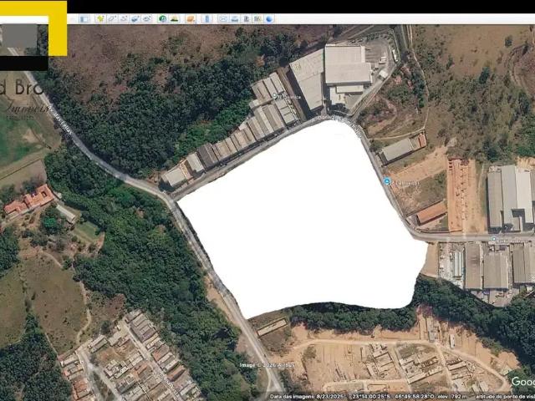The width and height of the screenshot is (535, 401).
Task: Click the latitude 23°14'00.25"S readout
Action: point(369,397)
